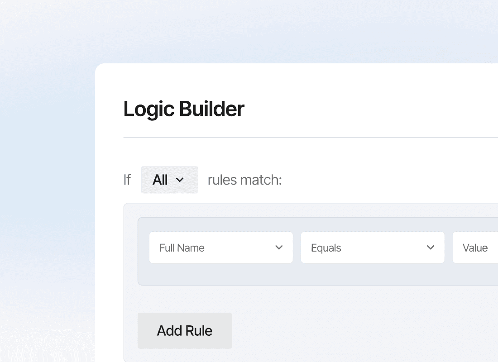
Task: Click the chevron arrow beside "All"
Action: 180,180
